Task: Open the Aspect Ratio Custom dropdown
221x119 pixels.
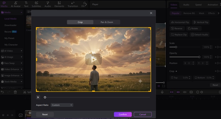Action: pyautogui.click(x=62, y=105)
